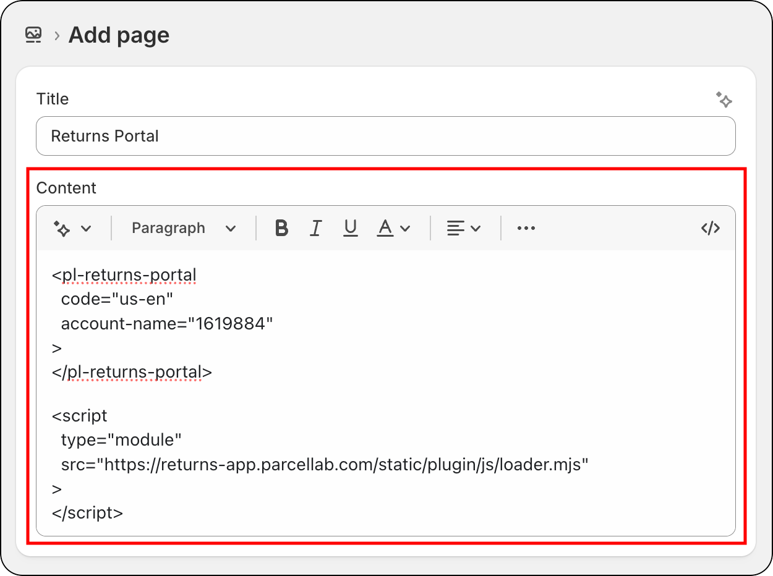The image size is (773, 576).
Task: Click the Add page breadcrumb heading
Action: point(119,35)
